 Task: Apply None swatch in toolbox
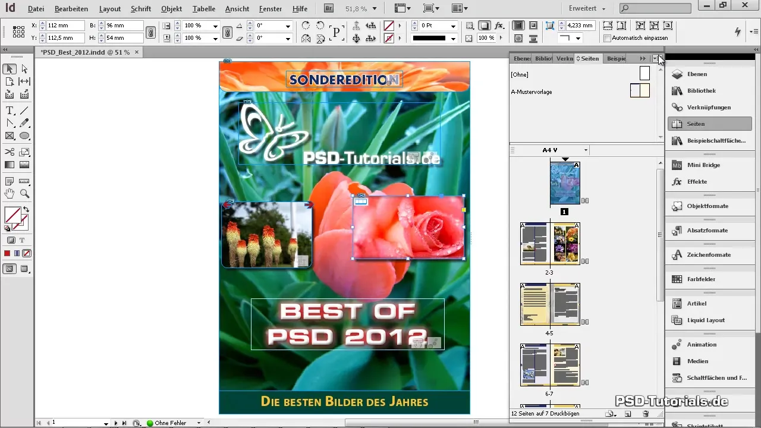(x=27, y=253)
